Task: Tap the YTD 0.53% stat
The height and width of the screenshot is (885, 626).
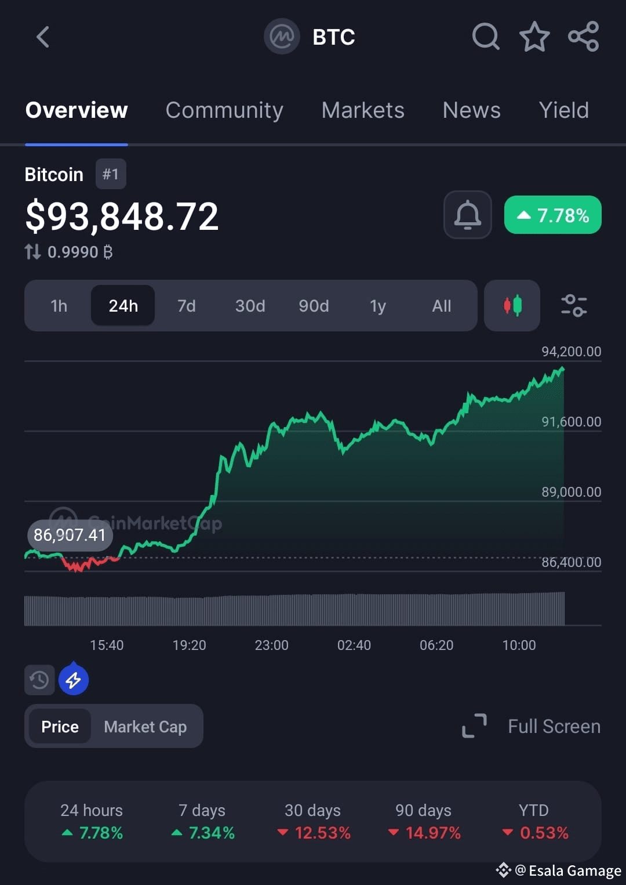Action: [x=534, y=822]
